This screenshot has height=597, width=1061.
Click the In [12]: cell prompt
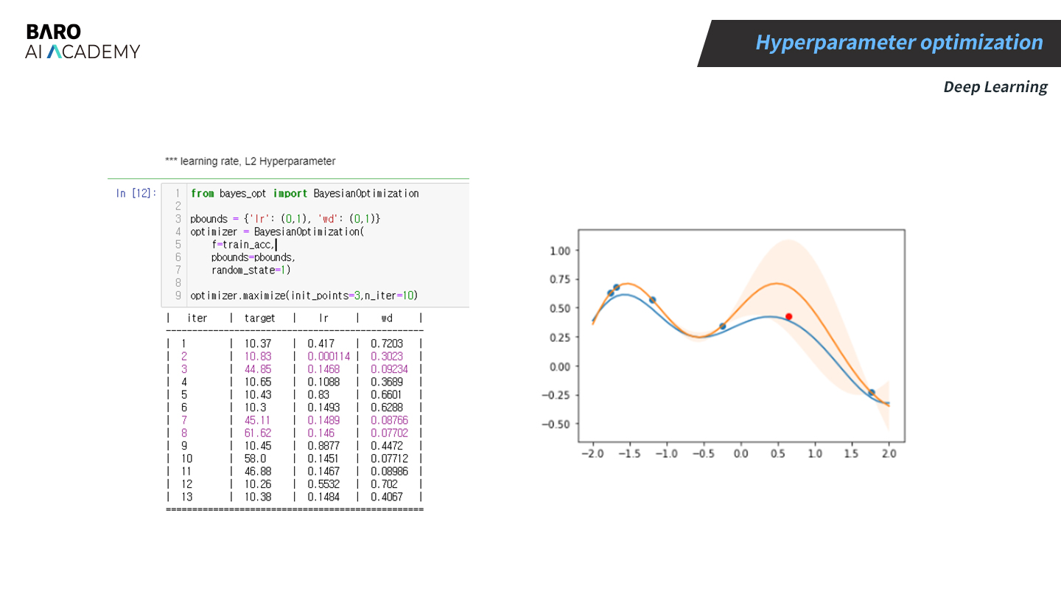136,193
